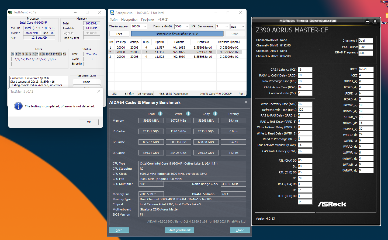Minimize the ASRock Timing Configurator window

pyautogui.click(x=367, y=21)
